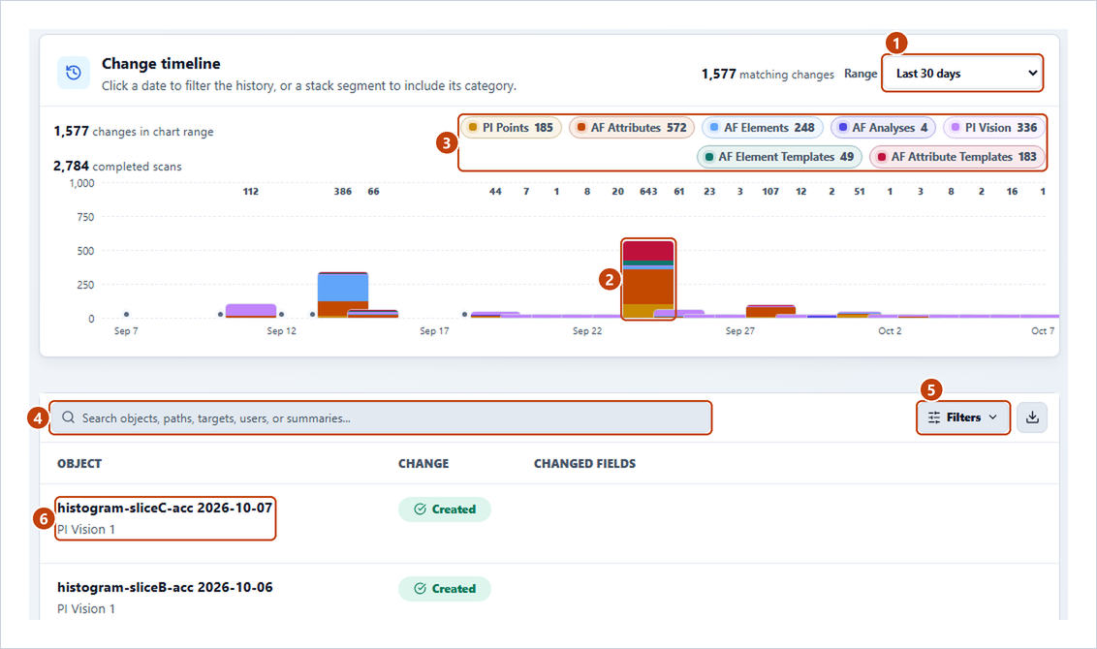Click Created badge for histogram-sliceC-acc row
Image resolution: width=1097 pixels, height=649 pixels.
[444, 510]
